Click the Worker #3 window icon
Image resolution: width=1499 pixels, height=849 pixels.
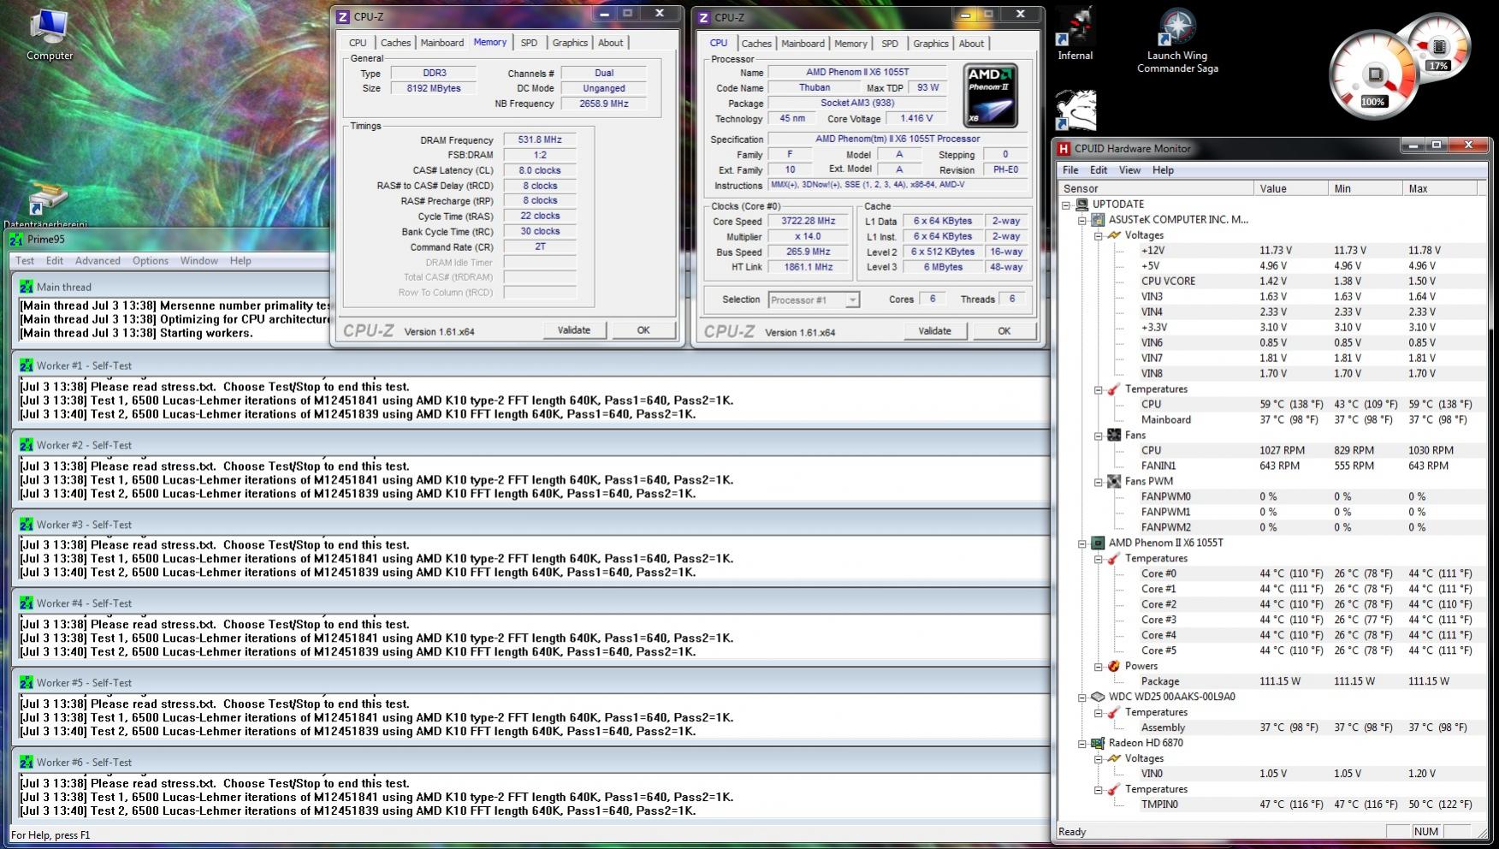point(27,525)
